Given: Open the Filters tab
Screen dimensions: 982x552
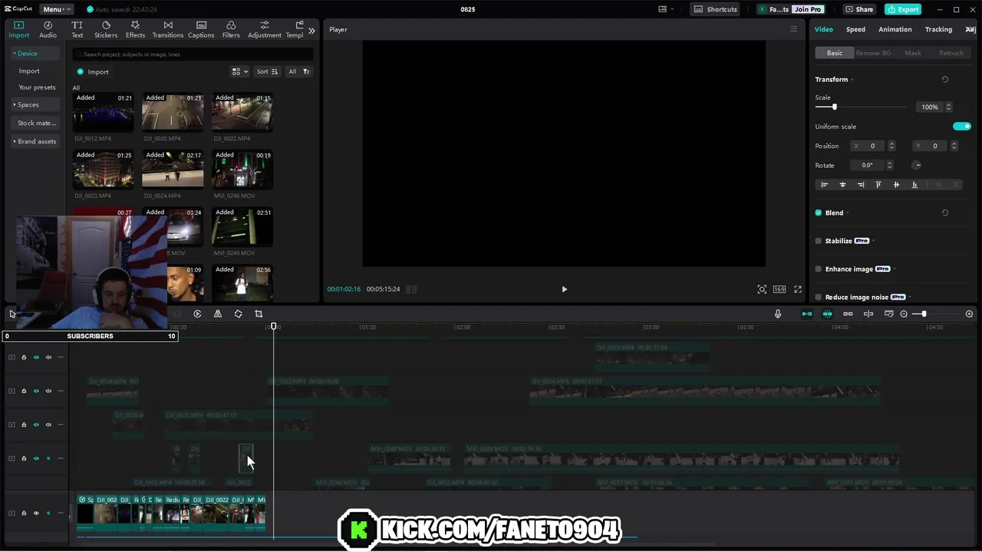Looking at the screenshot, I should tap(231, 29).
